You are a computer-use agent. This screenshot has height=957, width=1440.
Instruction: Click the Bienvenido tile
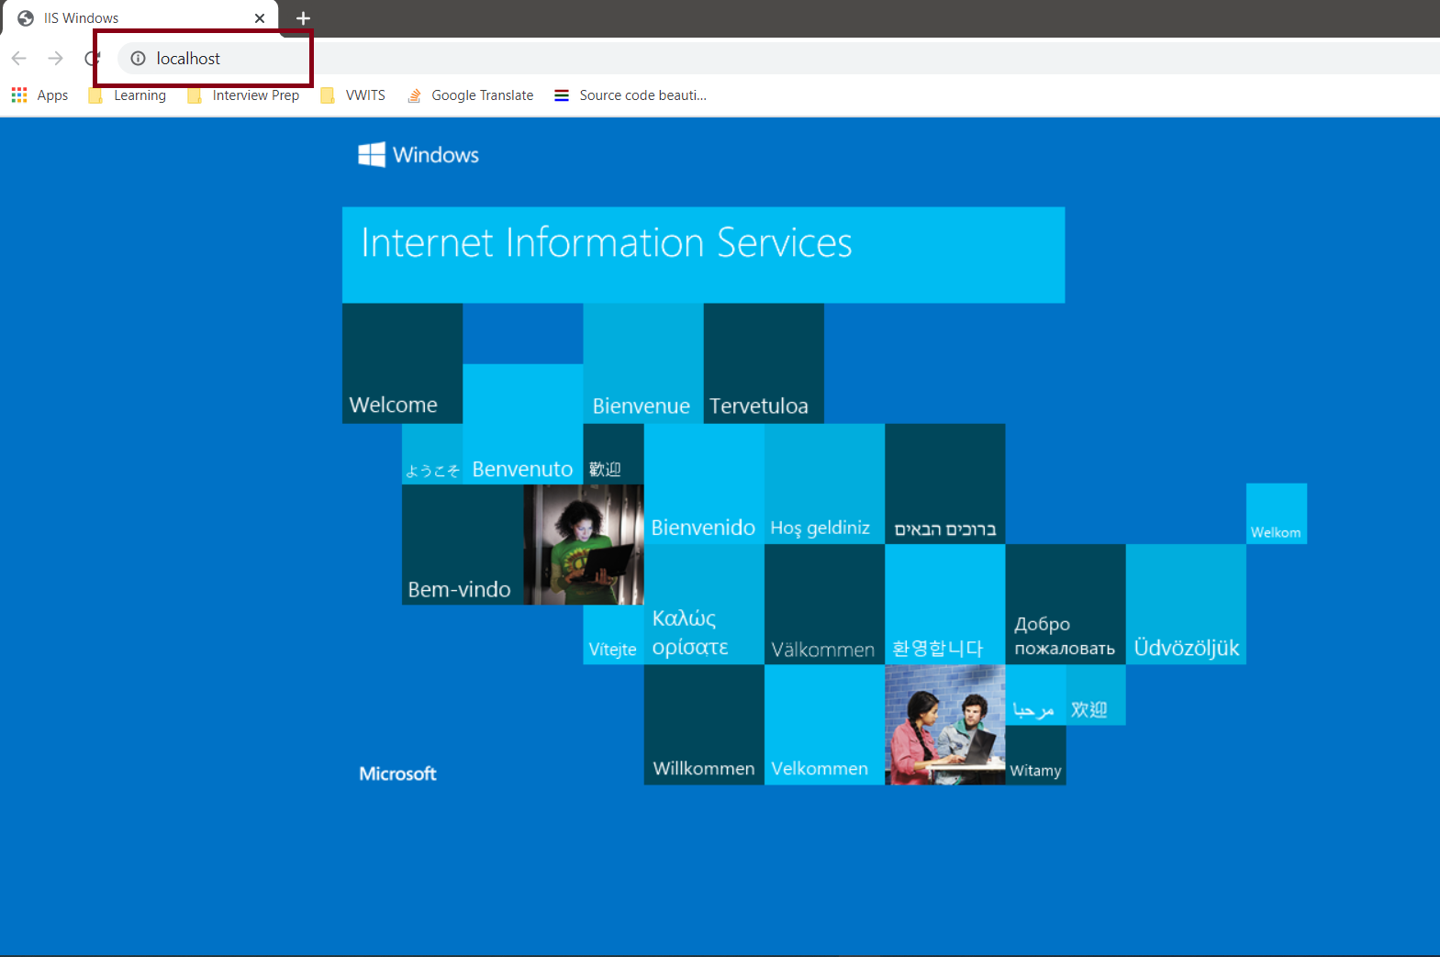tap(704, 484)
